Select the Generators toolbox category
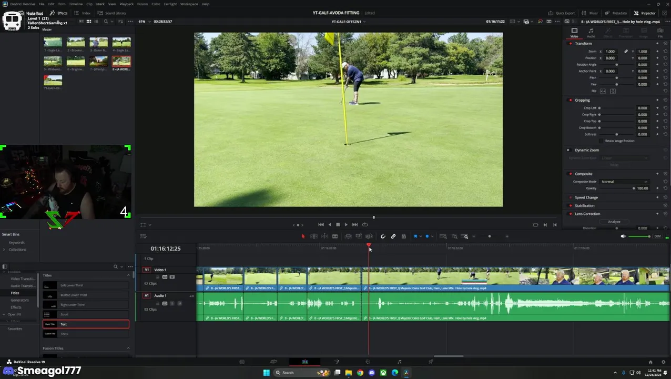The width and height of the screenshot is (671, 379). [x=20, y=300]
